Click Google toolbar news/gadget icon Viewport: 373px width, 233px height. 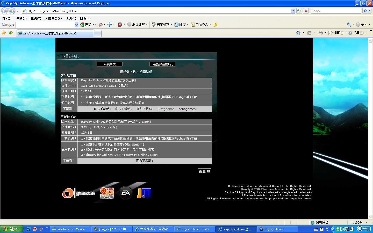click(101, 25)
